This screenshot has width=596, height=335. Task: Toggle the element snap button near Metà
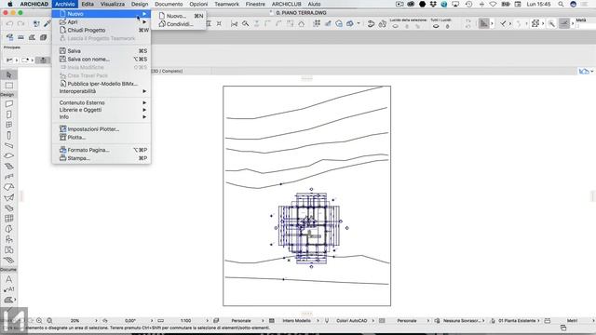click(x=564, y=23)
